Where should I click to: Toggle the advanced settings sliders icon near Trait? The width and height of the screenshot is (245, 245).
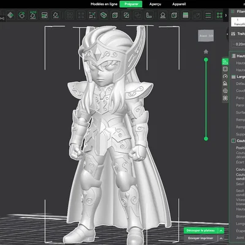233,34
